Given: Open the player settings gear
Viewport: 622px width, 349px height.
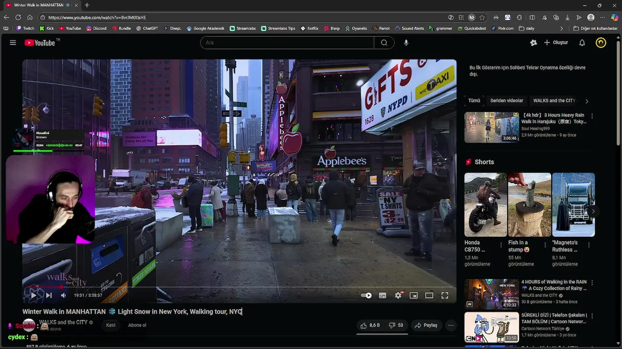Looking at the screenshot, I should 398,295.
